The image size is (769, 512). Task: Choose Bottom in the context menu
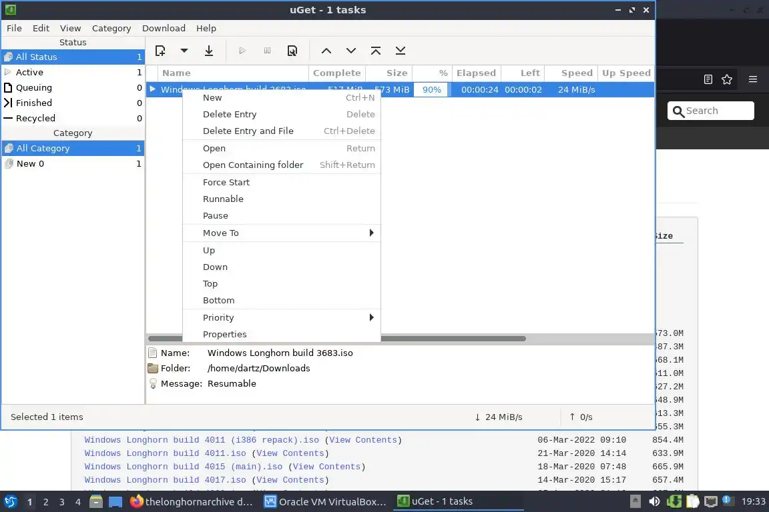click(x=282, y=301)
